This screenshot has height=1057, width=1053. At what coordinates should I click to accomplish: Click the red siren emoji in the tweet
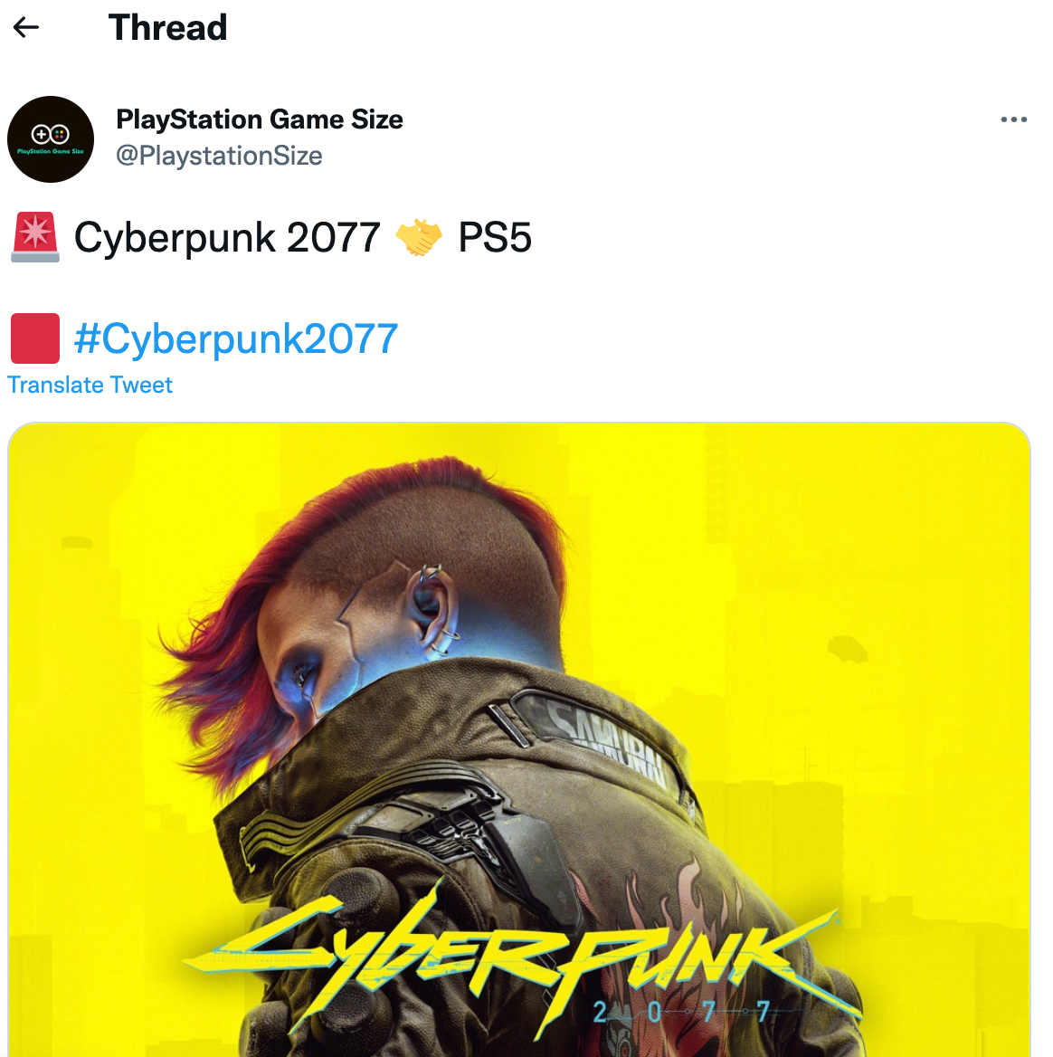coord(35,237)
